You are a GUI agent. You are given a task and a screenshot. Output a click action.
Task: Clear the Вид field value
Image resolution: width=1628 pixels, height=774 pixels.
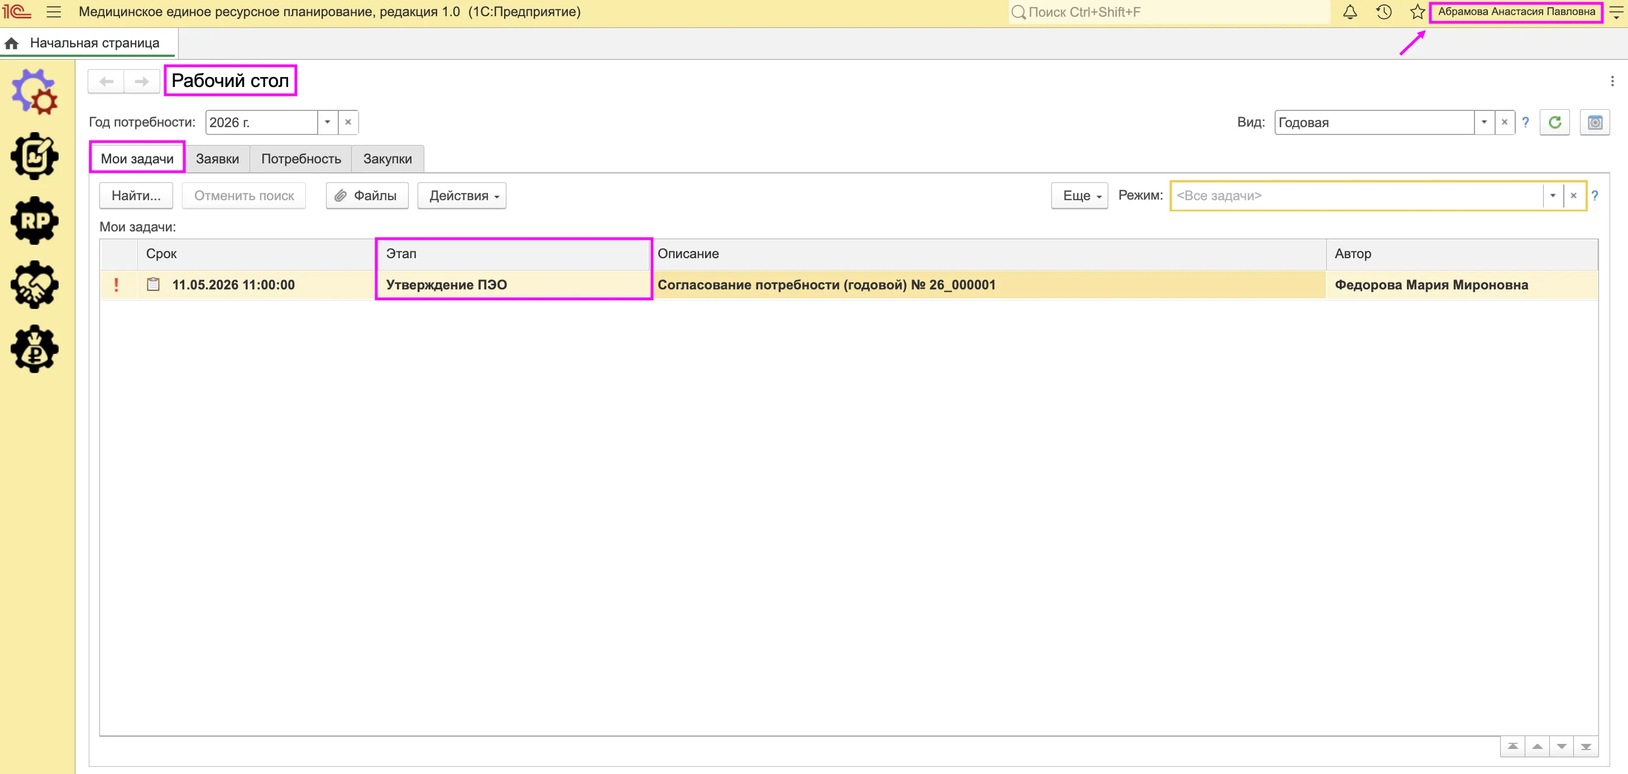click(x=1505, y=123)
